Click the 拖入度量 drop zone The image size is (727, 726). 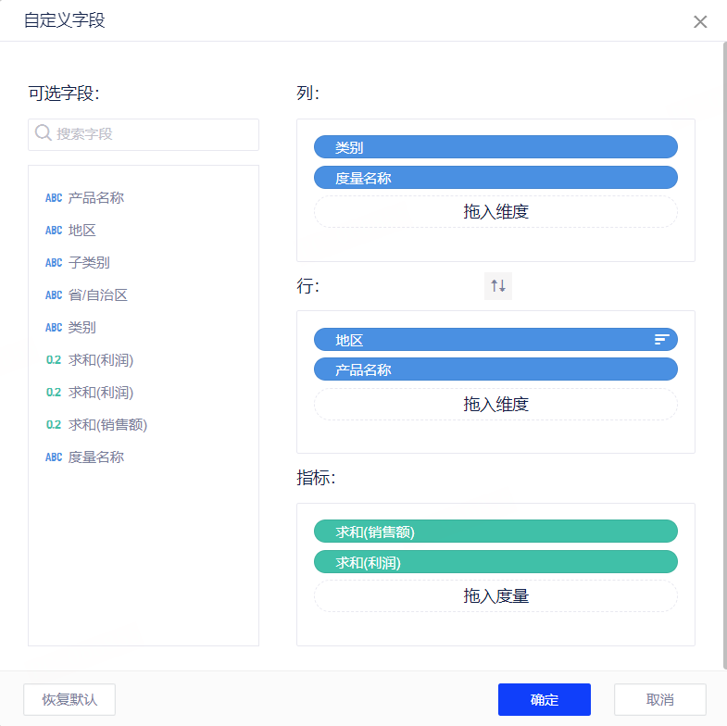point(495,595)
